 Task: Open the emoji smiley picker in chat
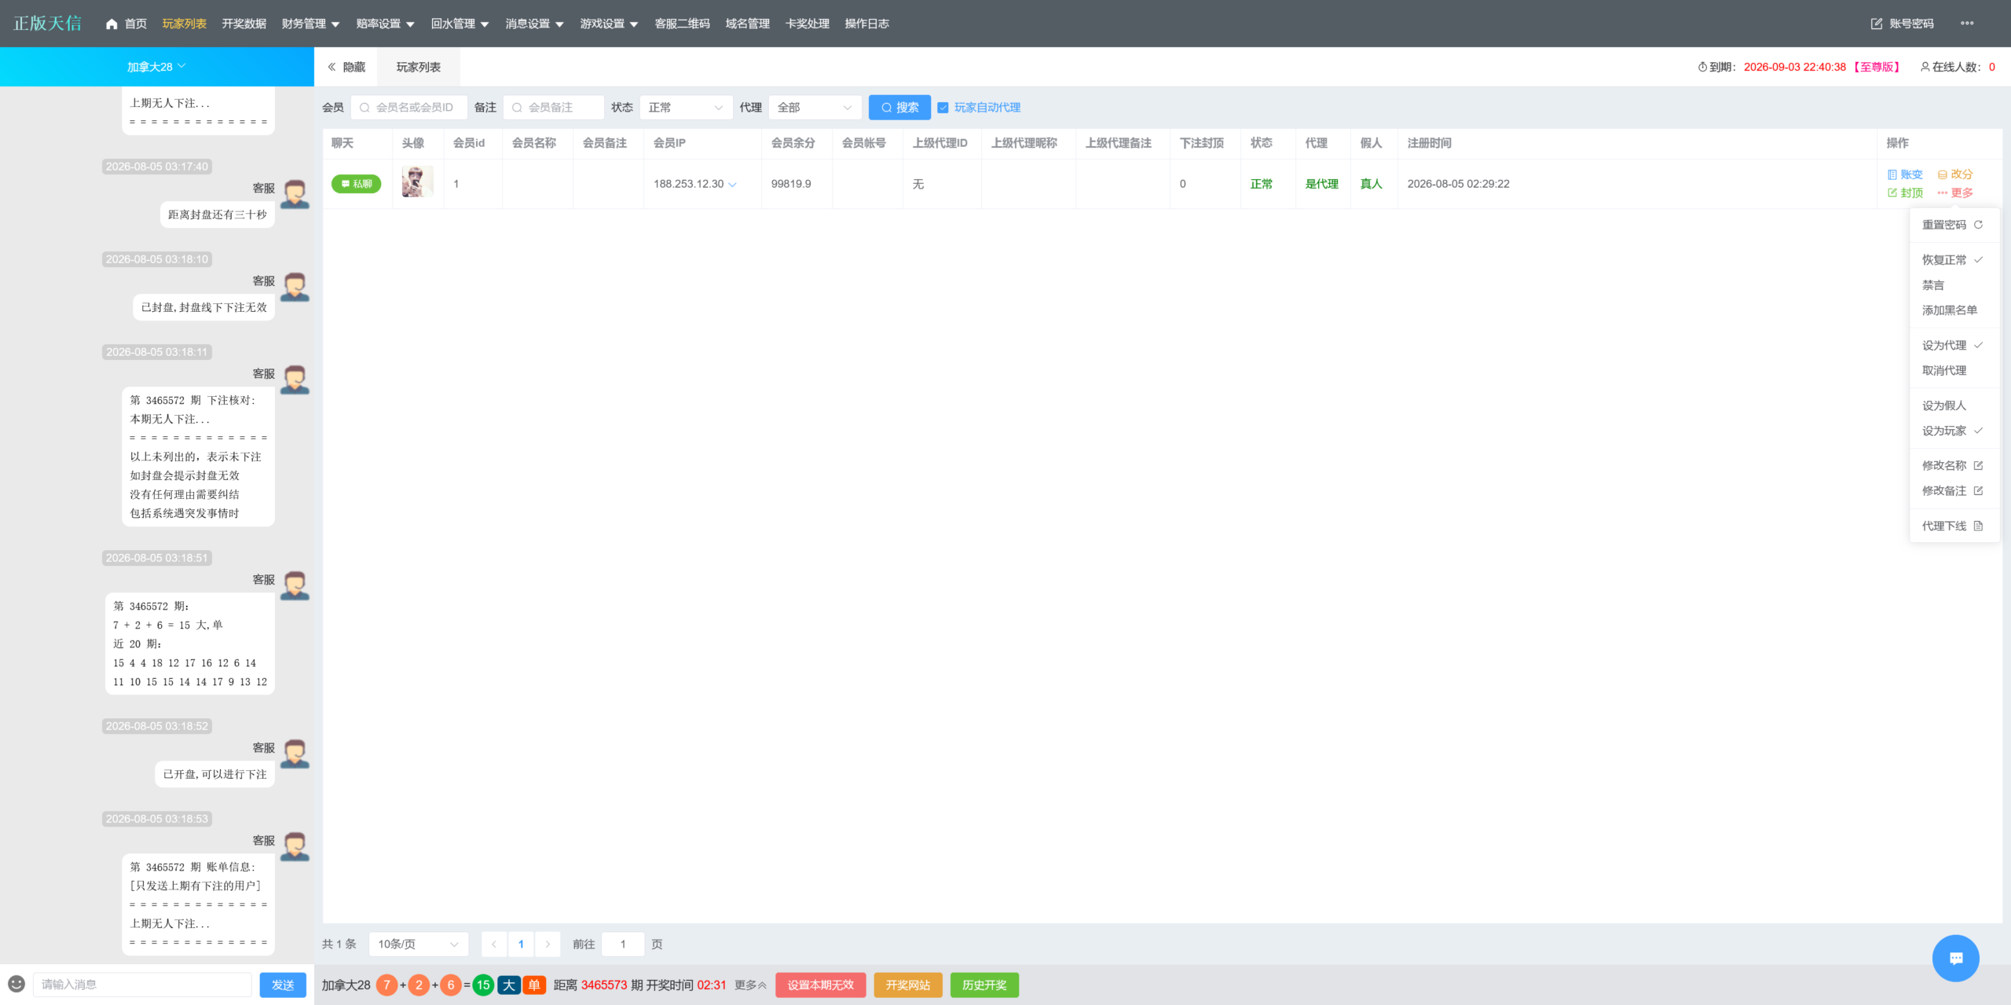click(16, 984)
